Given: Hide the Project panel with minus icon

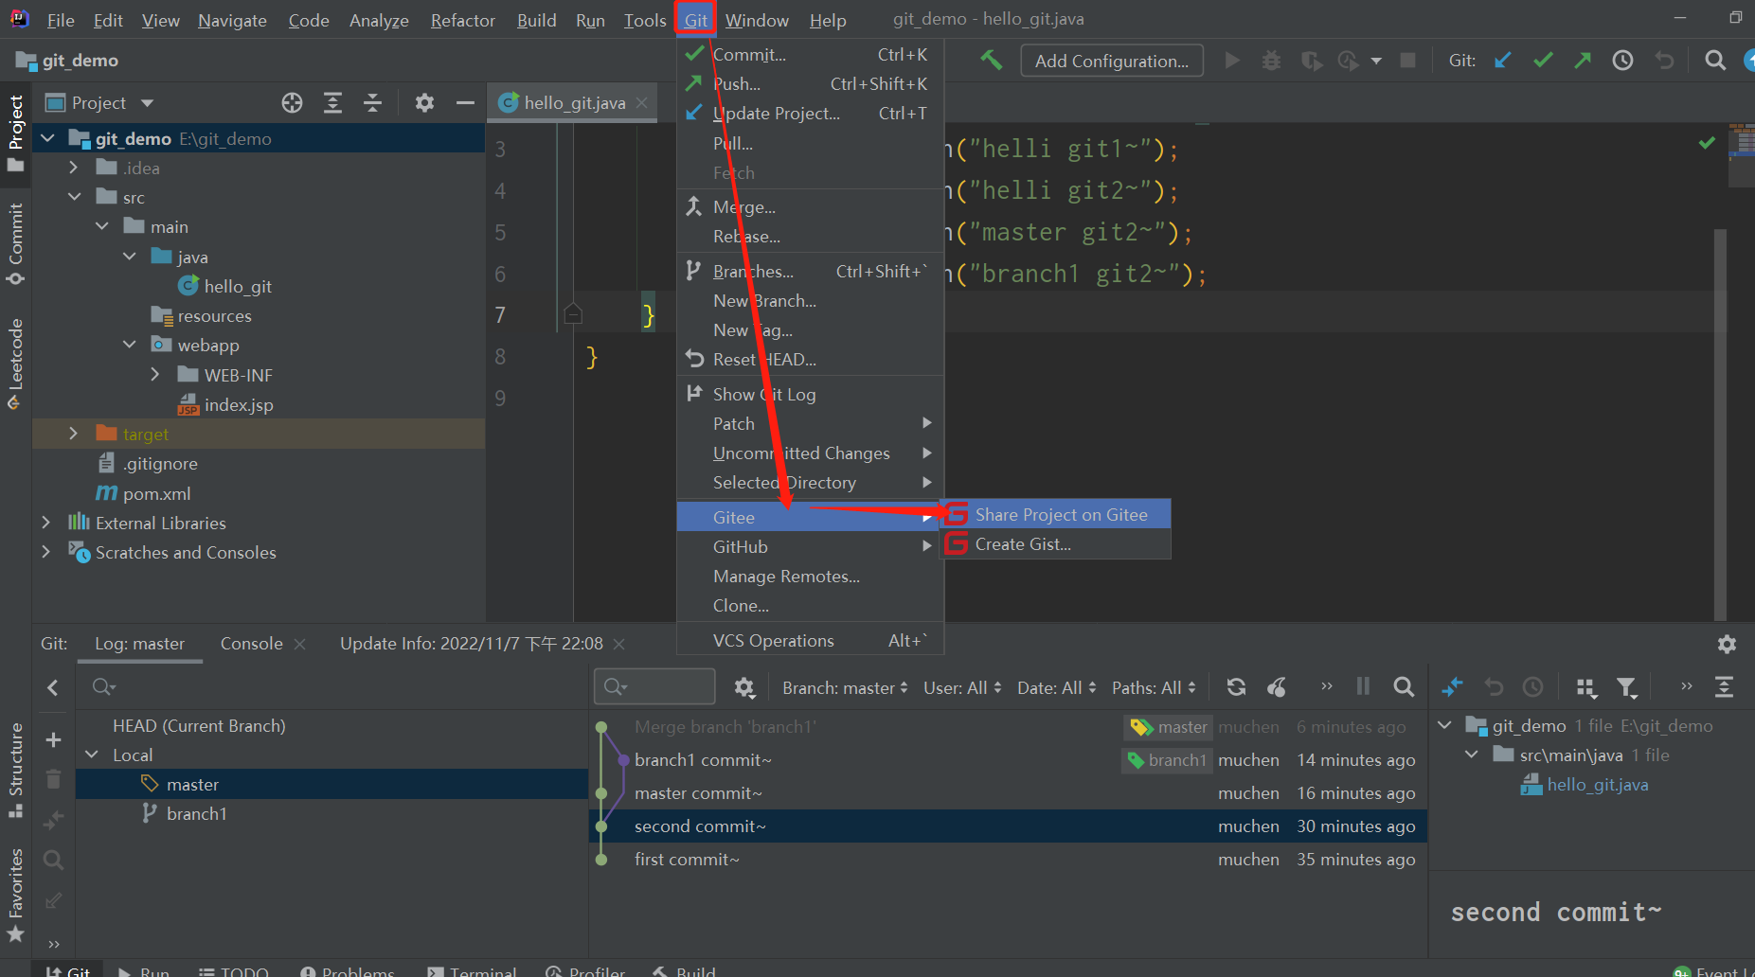Looking at the screenshot, I should pos(464,103).
